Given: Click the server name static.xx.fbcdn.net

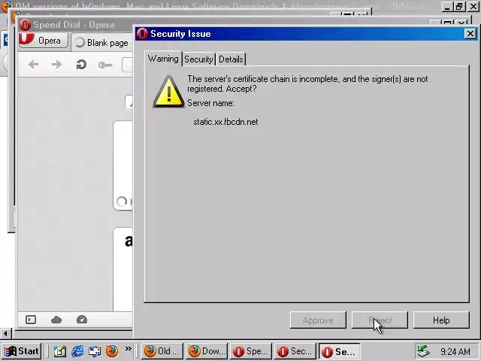Looking at the screenshot, I should click(225, 122).
